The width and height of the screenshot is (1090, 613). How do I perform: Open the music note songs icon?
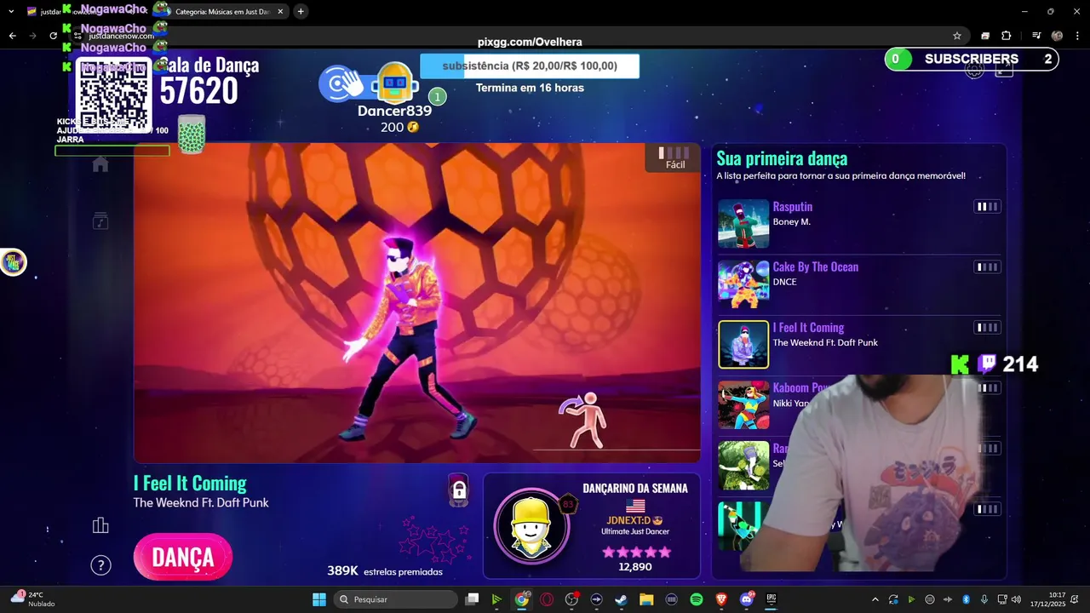click(x=100, y=221)
